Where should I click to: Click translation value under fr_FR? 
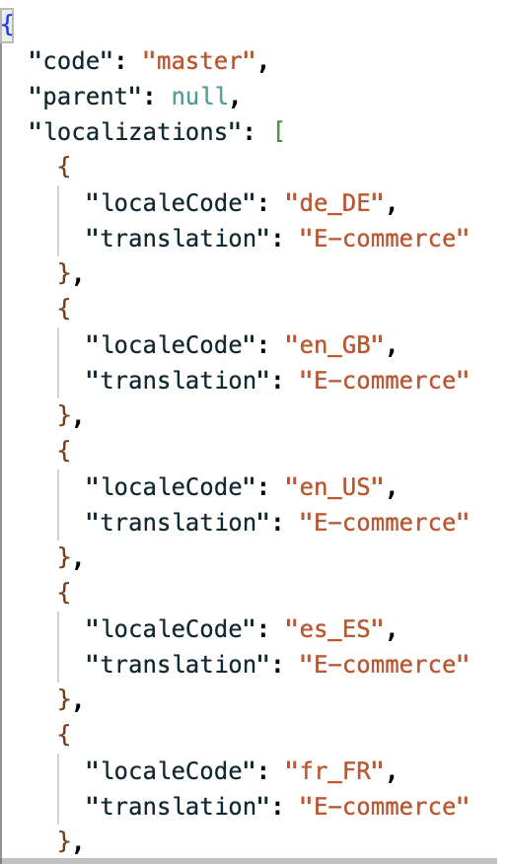click(x=384, y=807)
